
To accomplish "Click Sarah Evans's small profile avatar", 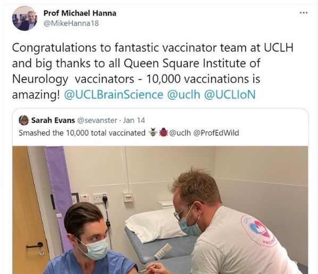I will [x=24, y=121].
